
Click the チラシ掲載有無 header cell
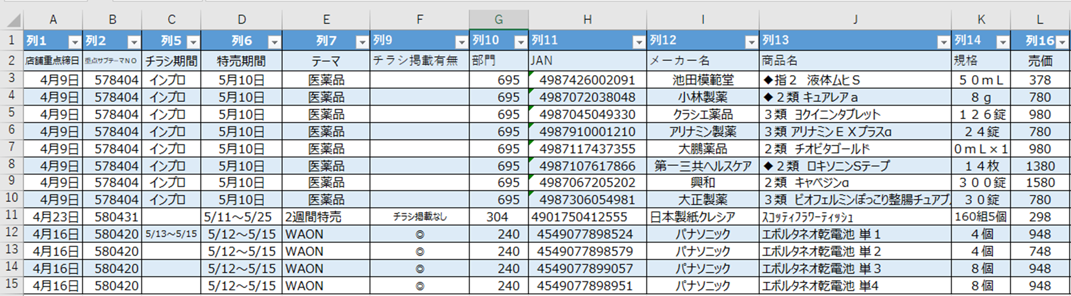(420, 61)
